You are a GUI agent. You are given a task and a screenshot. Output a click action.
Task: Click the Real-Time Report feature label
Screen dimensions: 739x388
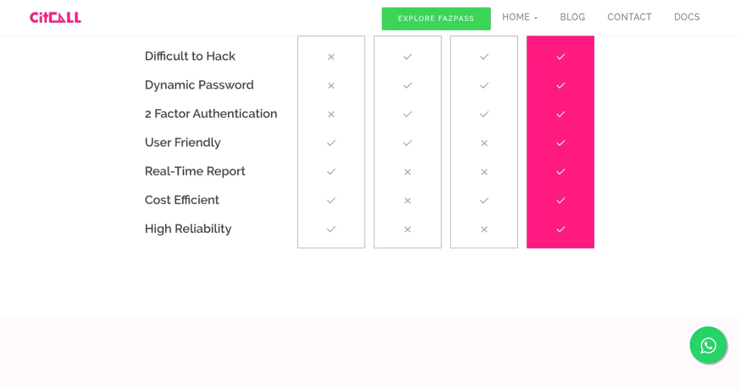click(x=195, y=171)
